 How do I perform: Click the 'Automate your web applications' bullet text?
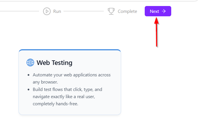(x=72, y=75)
